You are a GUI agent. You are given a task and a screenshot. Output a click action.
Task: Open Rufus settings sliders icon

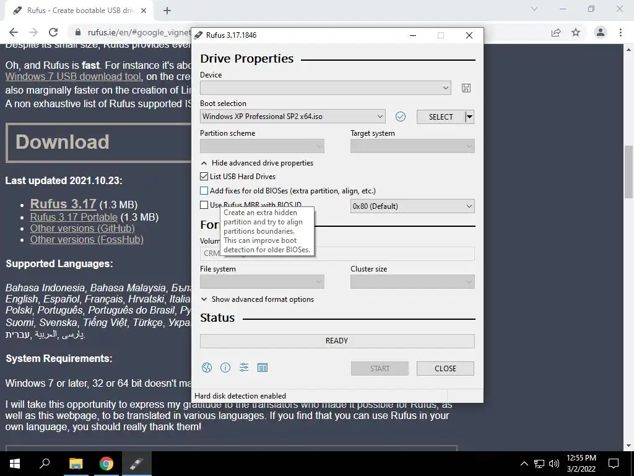pyautogui.click(x=244, y=368)
